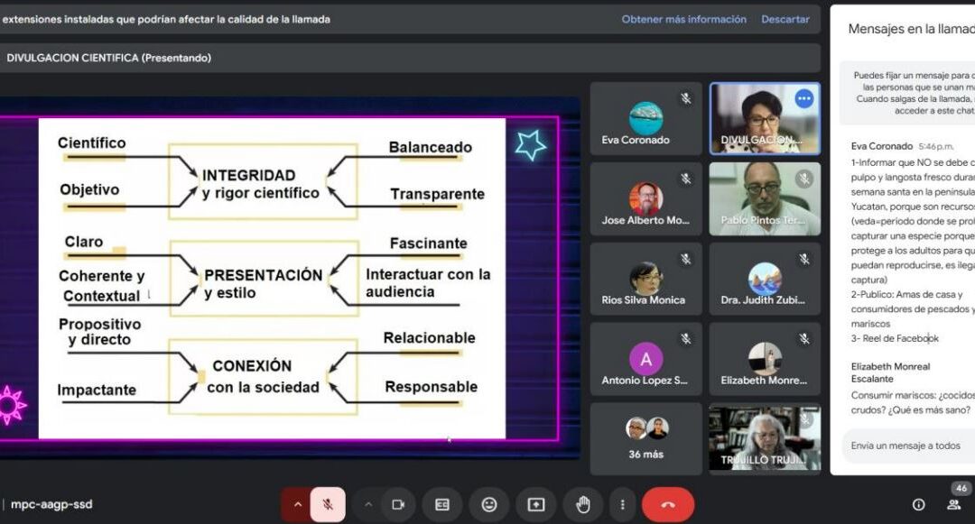975x524 pixels.
Task: Click Obtener más información link
Action: (x=683, y=18)
